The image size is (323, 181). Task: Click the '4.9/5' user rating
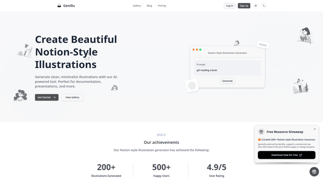coord(217,167)
